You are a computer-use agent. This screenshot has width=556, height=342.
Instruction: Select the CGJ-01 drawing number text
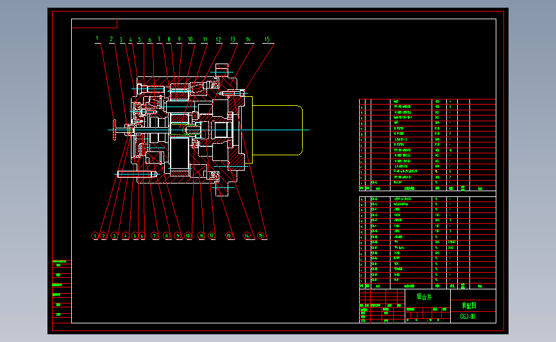(468, 316)
